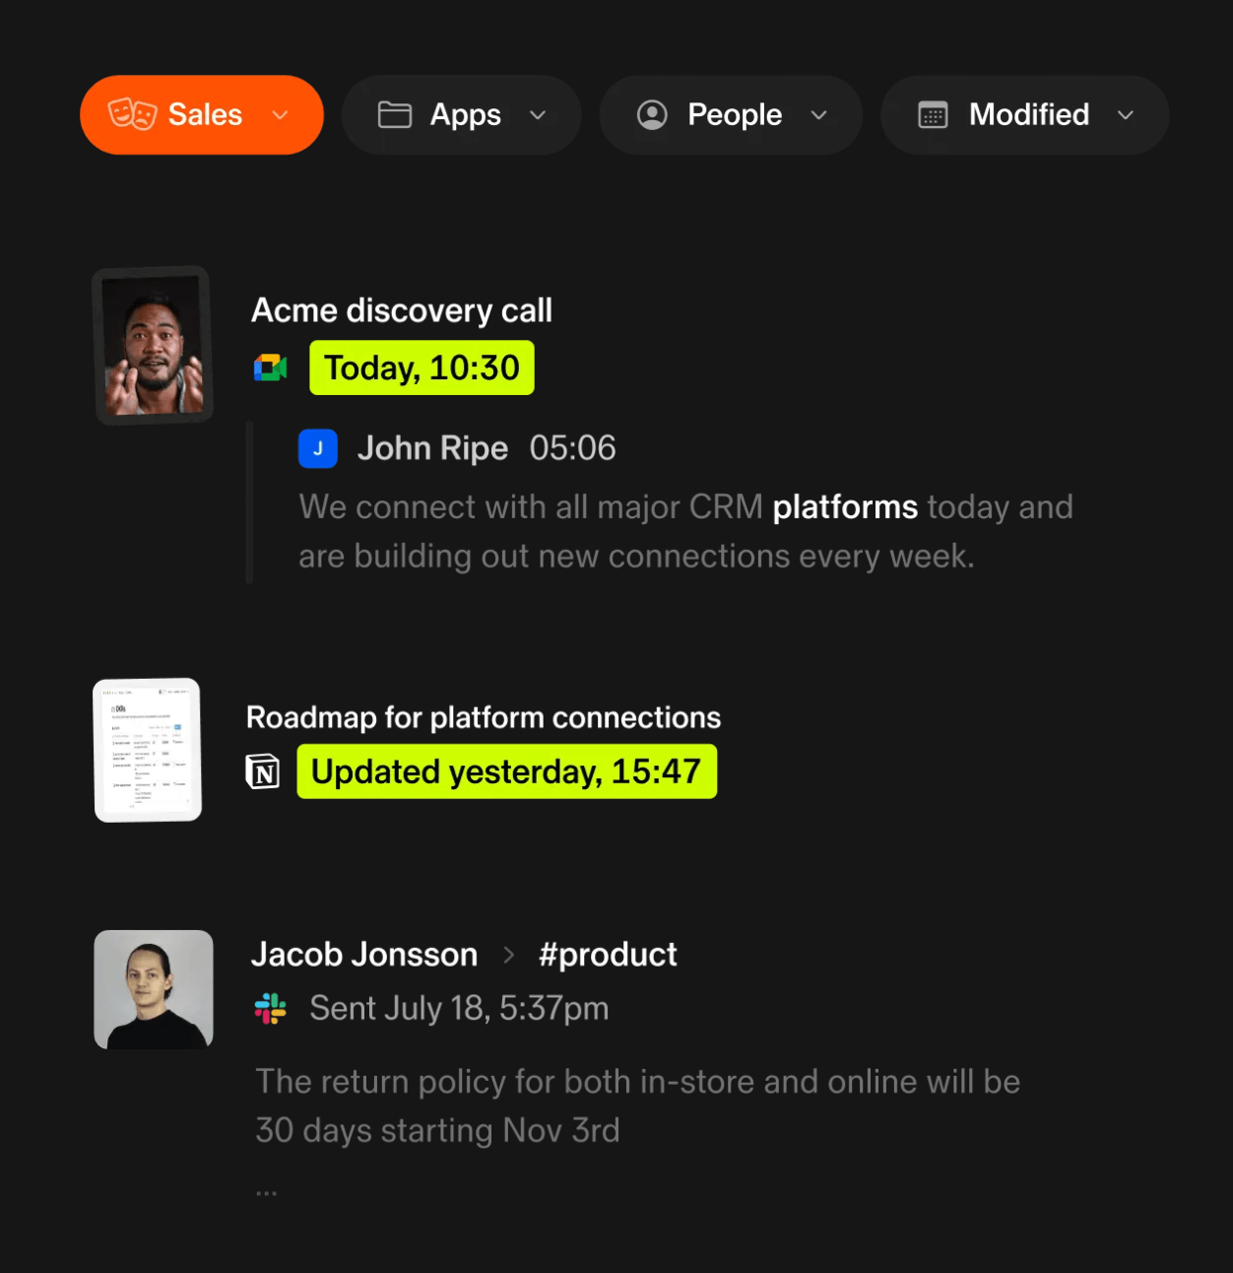Expand the Sales filter chevron
This screenshot has width=1233, height=1273.
(x=281, y=115)
